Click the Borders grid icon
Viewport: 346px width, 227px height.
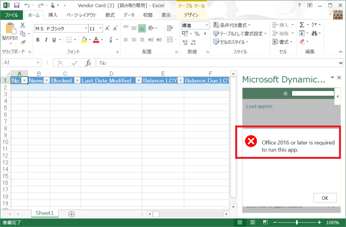point(69,40)
